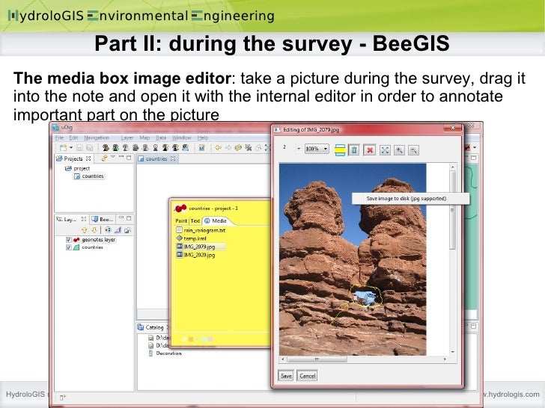The image size is (545, 408).
Task: Select the Decoration entry in Catalog
Action: (165, 353)
